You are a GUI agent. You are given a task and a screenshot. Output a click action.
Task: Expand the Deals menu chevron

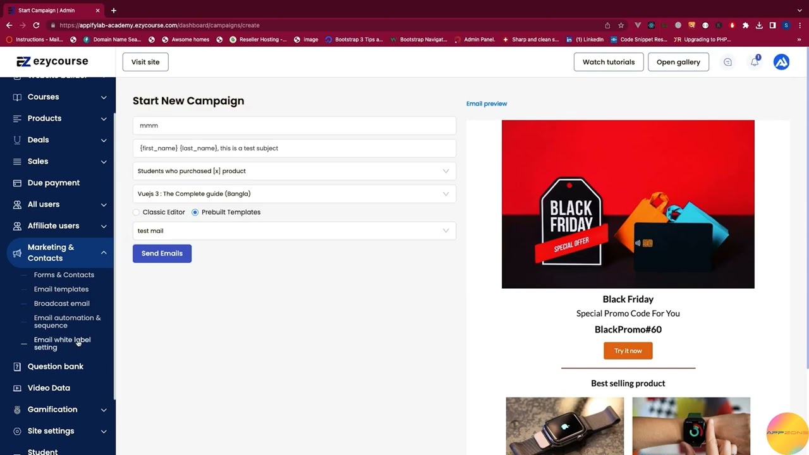pos(104,140)
